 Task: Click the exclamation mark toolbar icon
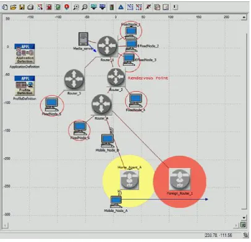[175, 7]
